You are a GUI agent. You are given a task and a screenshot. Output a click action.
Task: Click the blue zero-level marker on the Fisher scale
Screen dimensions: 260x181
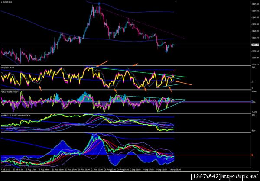tap(252, 102)
